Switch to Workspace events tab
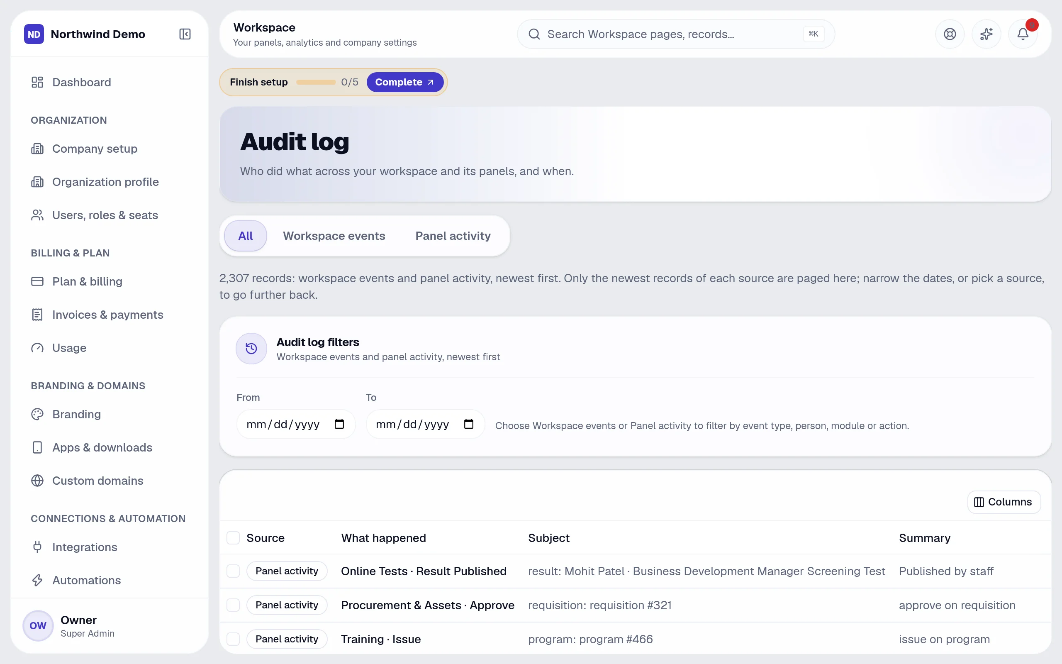 click(334, 236)
